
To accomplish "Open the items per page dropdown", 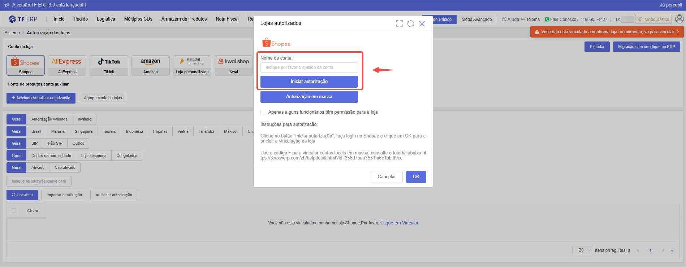I will [582, 250].
